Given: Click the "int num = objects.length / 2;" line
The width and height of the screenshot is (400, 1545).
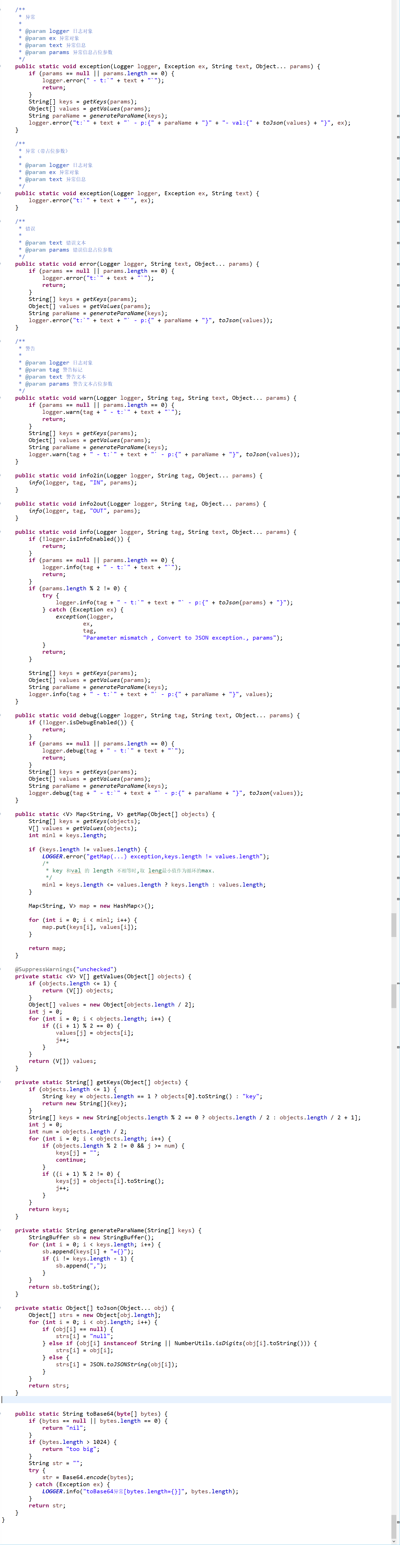Looking at the screenshot, I should click(78, 1132).
